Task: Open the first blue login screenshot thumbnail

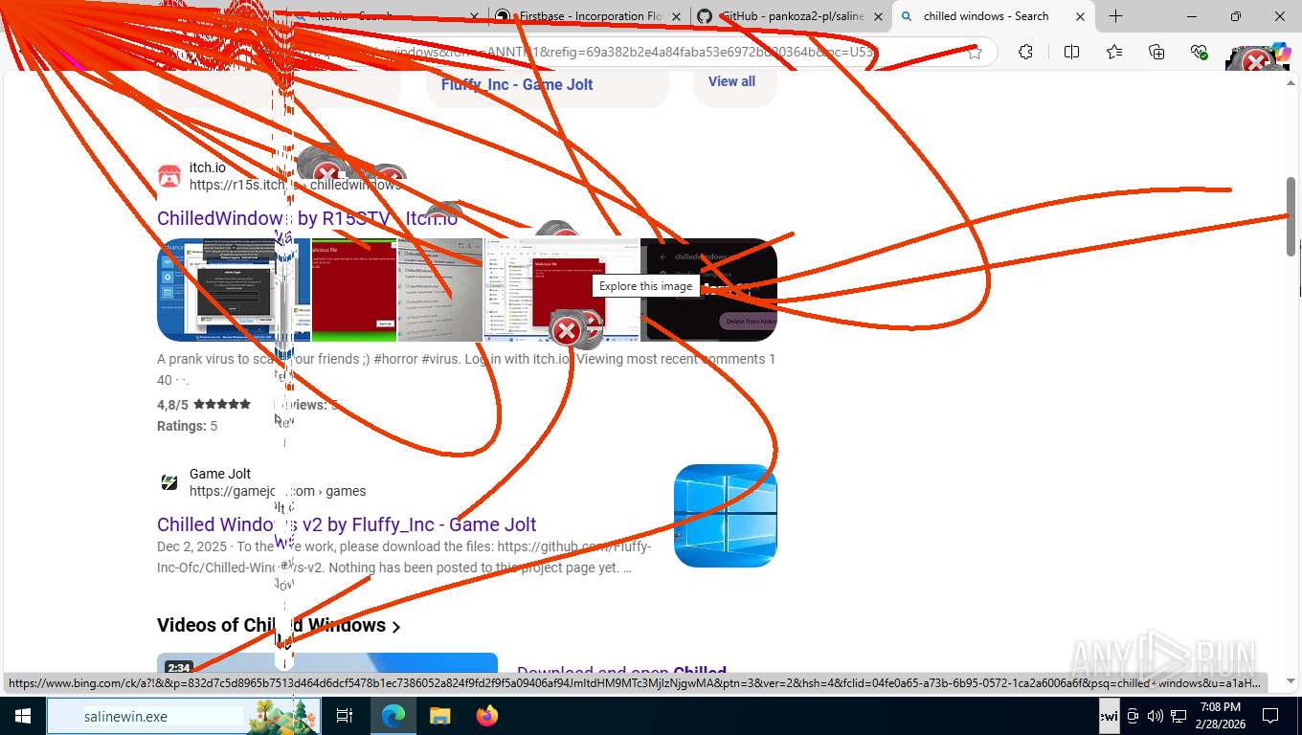Action: tap(234, 290)
